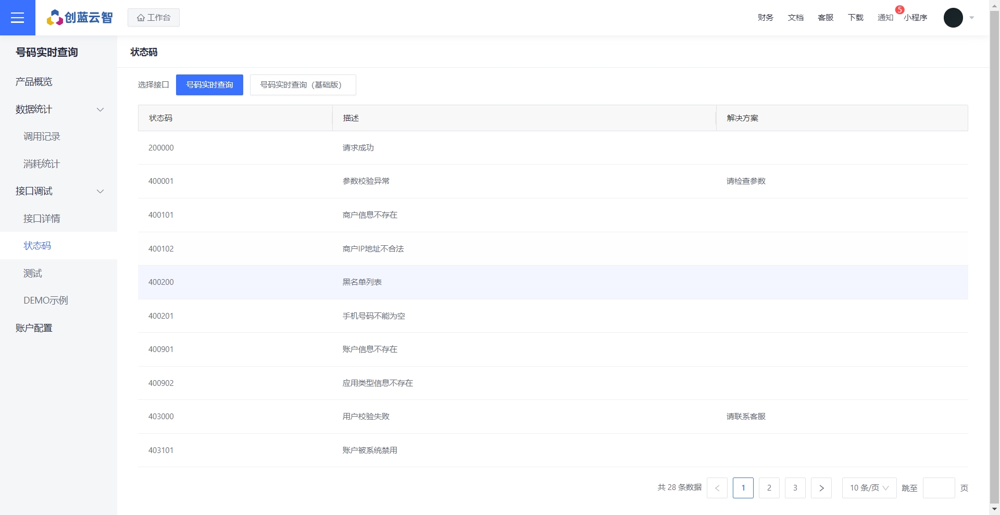Expand the avatar dropdown caret
The image size is (1000, 515).
click(972, 18)
